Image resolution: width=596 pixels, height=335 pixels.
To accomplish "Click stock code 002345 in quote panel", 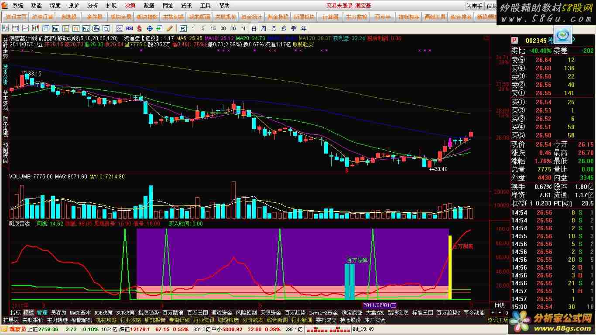I will point(536,41).
